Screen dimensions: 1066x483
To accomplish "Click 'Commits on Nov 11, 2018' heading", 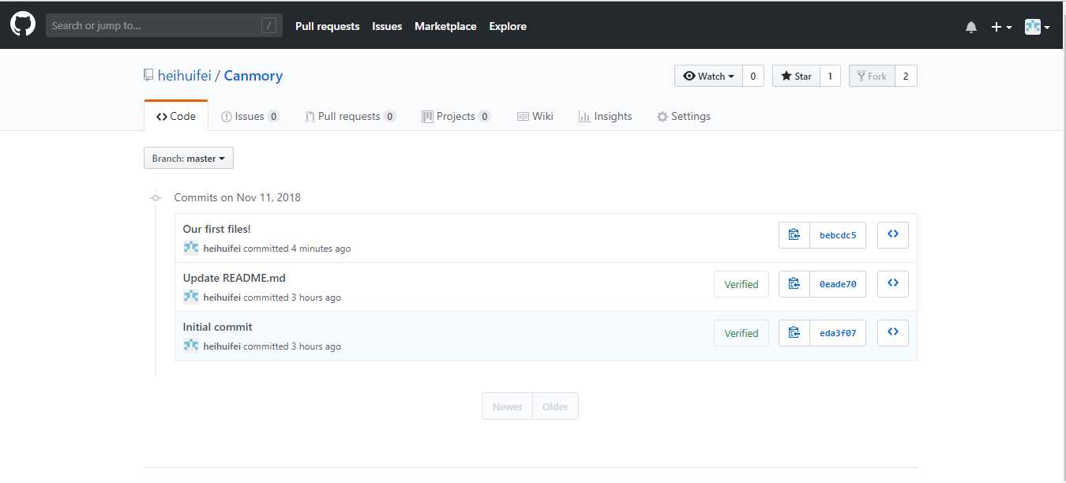I will [238, 197].
